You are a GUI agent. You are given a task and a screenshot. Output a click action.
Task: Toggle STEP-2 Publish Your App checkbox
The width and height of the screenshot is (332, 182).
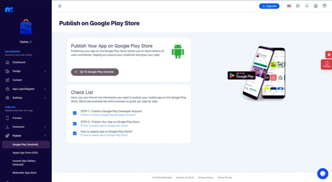tap(75, 124)
